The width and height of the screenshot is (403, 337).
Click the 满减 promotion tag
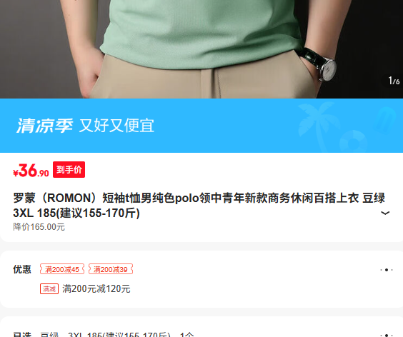coord(49,289)
